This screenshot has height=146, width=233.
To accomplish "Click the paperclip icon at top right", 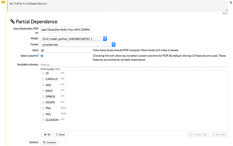I will (231, 3).
